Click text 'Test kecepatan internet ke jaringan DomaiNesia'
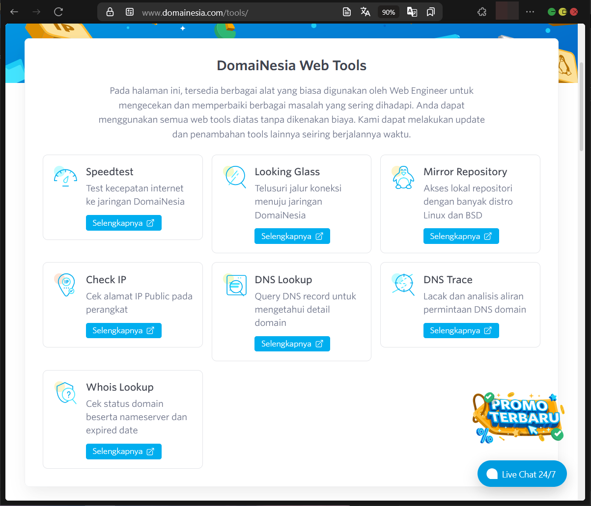The height and width of the screenshot is (506, 591). point(135,195)
